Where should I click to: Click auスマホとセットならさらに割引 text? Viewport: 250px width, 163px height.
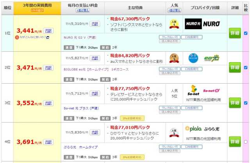pos(136,61)
